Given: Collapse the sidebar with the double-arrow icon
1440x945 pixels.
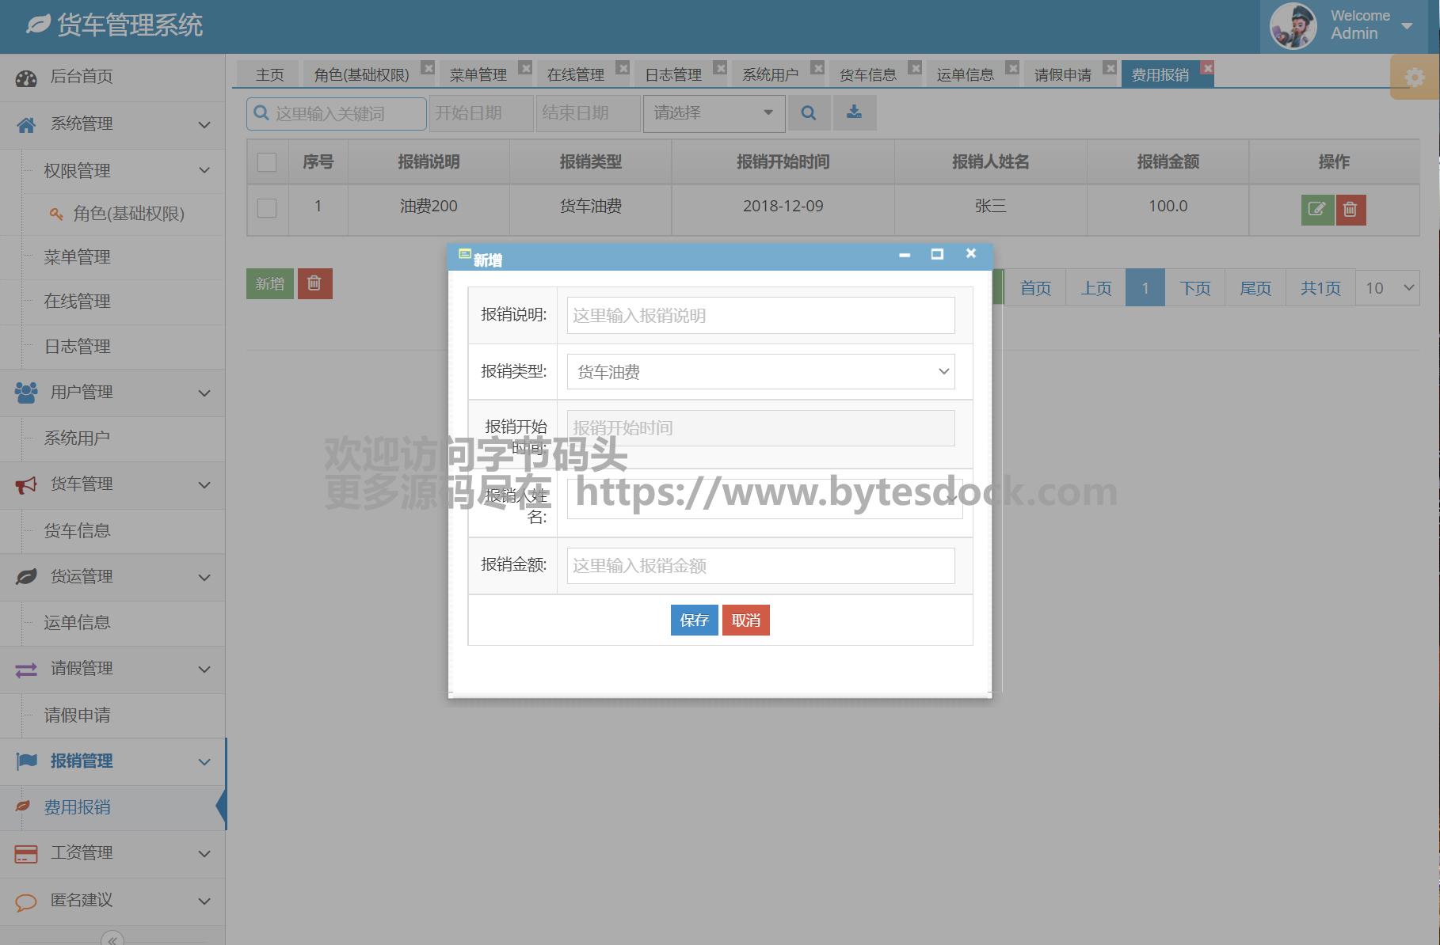Looking at the screenshot, I should click(112, 939).
